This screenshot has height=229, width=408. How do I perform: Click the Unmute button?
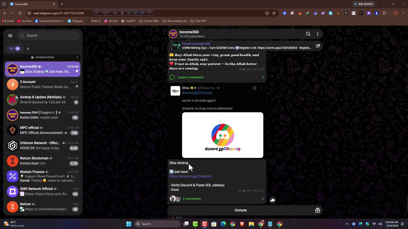pyautogui.click(x=241, y=210)
